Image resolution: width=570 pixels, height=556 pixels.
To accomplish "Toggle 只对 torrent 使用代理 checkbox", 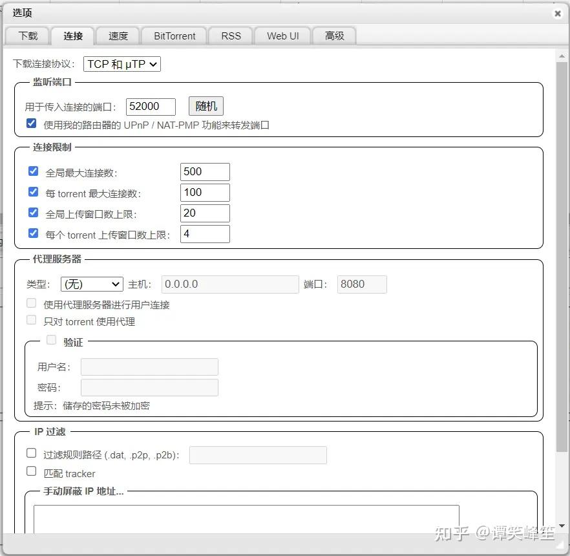I will coord(31,320).
